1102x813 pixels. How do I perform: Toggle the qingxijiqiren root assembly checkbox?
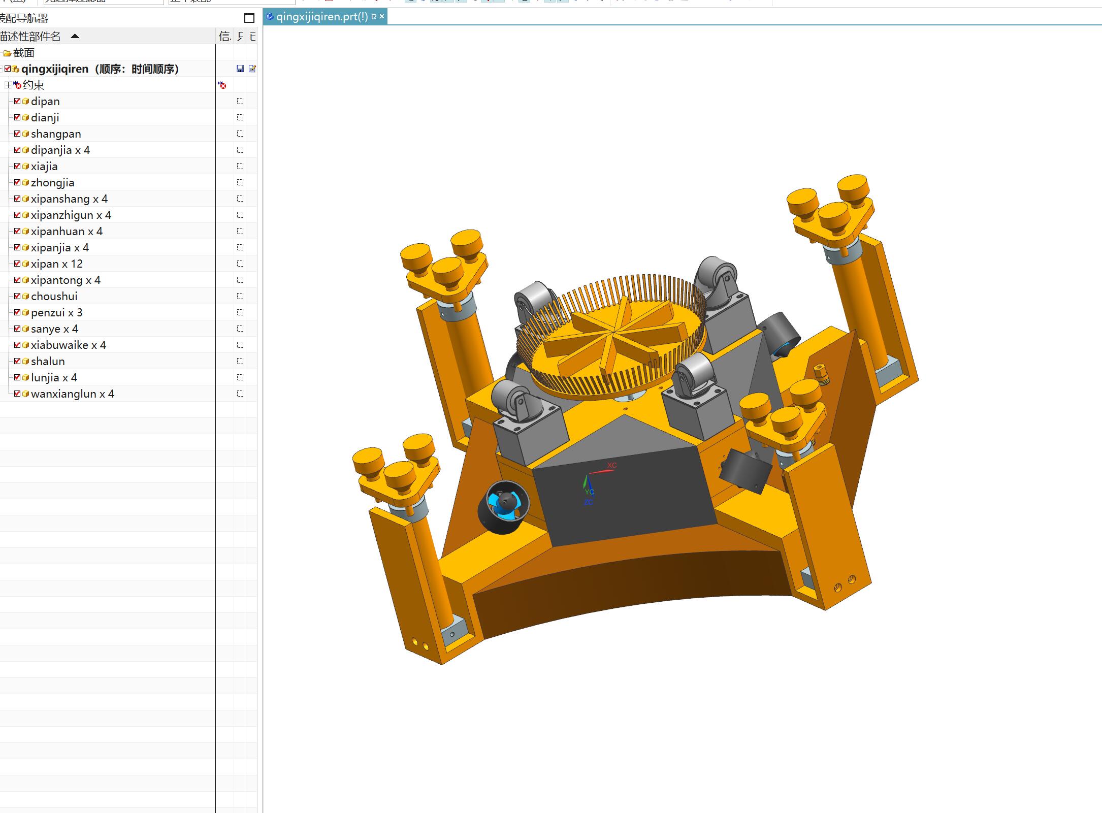click(8, 69)
